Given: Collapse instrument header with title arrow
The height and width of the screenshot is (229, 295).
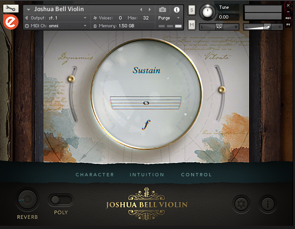Looking at the screenshot, I should point(28,9).
